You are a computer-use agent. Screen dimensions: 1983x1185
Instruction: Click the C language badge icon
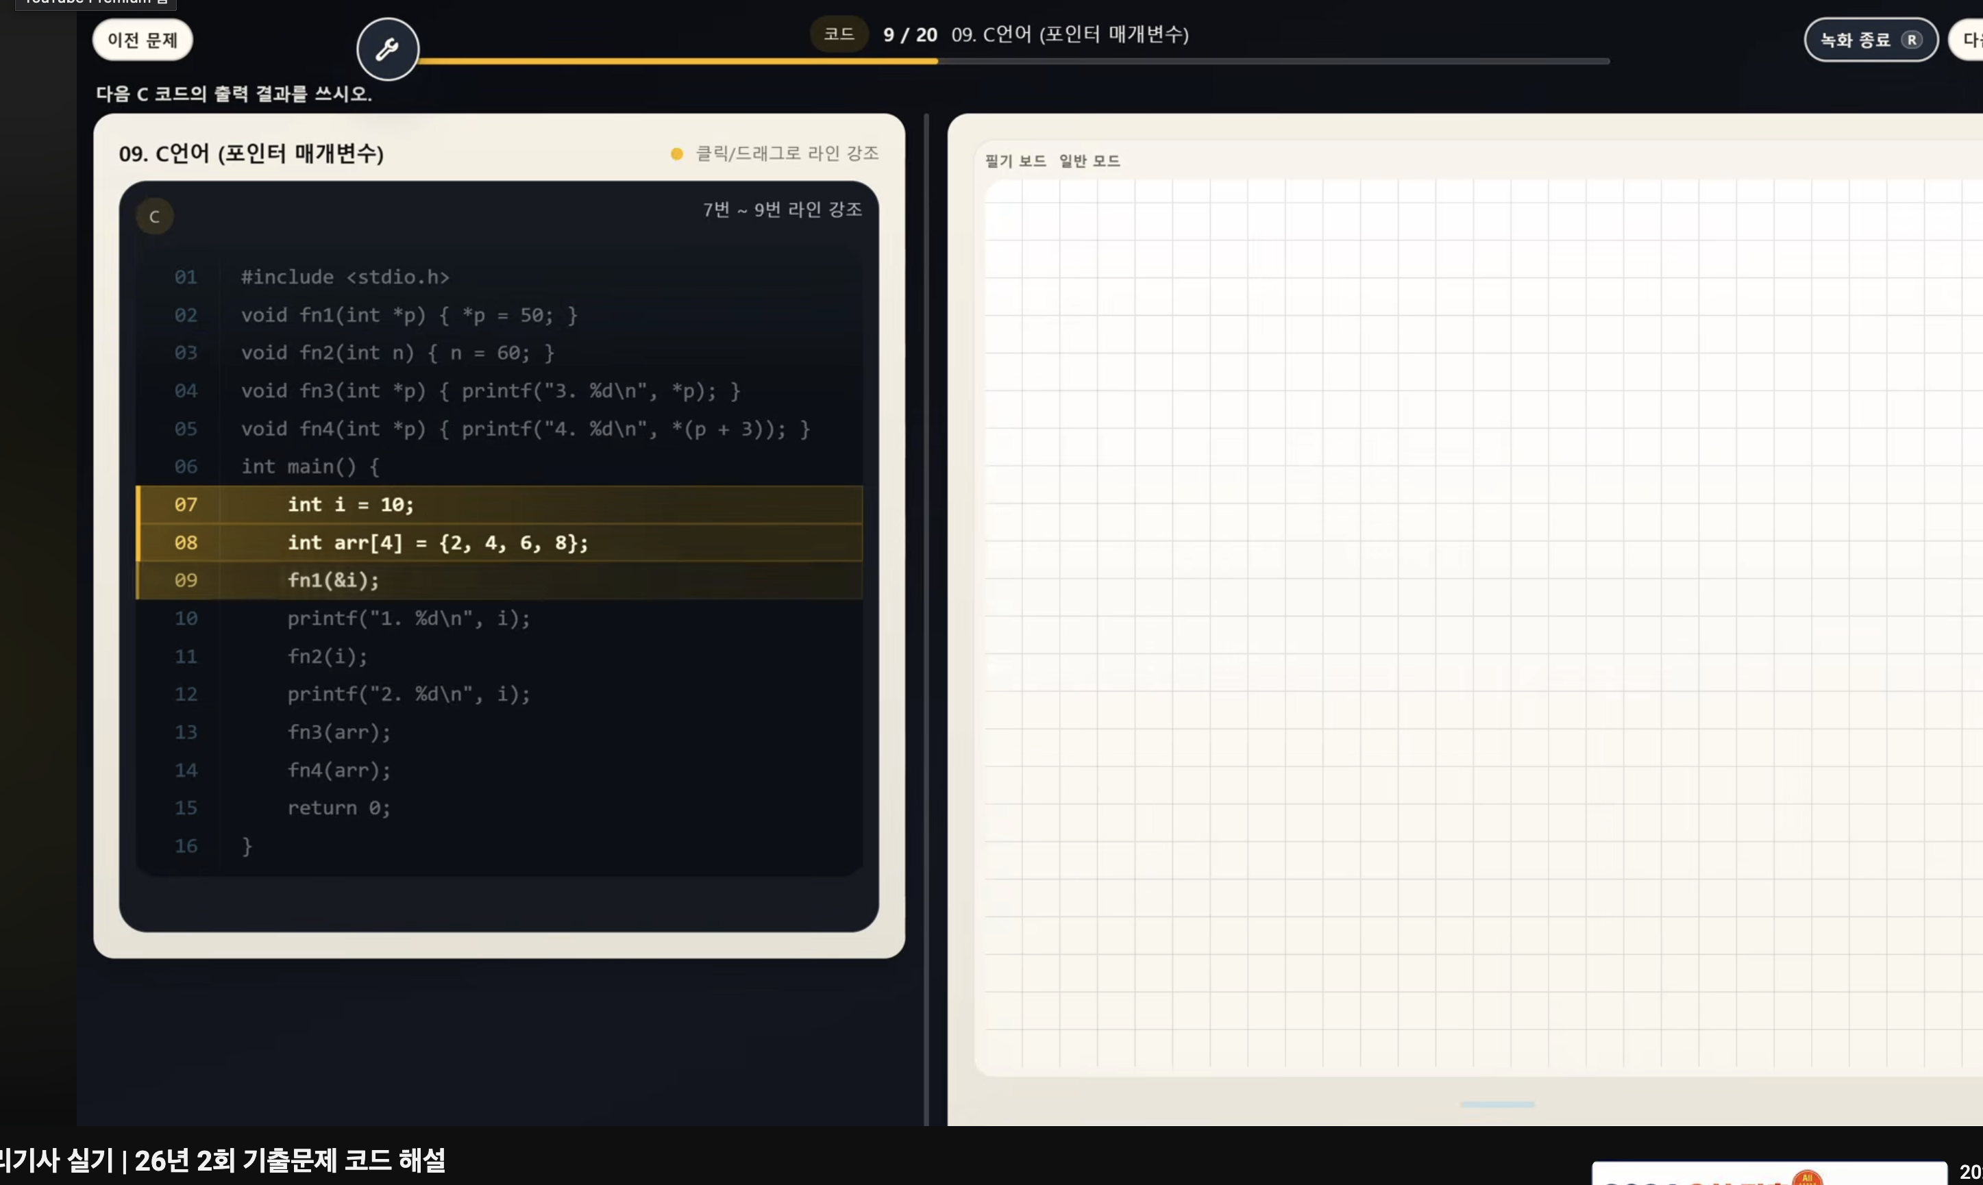pyautogui.click(x=155, y=216)
